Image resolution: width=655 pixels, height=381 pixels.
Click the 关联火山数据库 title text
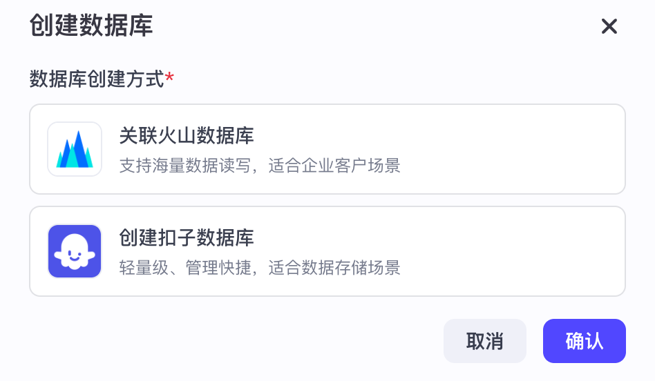[x=187, y=136]
